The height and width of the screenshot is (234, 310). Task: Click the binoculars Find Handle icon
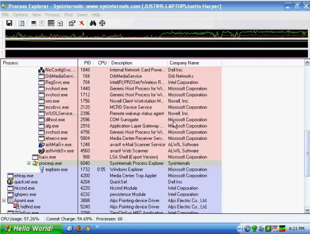pyautogui.click(x=93, y=23)
